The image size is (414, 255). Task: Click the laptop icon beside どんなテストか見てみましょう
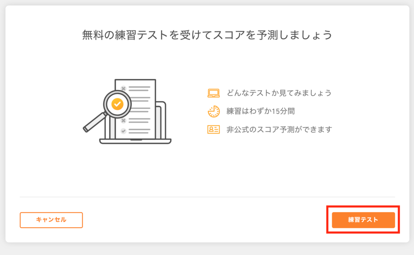click(213, 93)
